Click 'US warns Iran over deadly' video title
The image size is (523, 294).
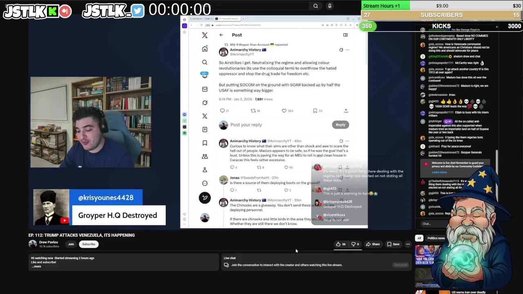469,292
